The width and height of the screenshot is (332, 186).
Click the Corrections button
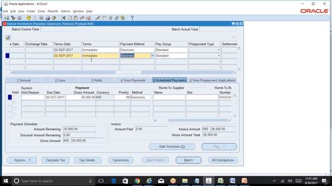tap(121, 160)
